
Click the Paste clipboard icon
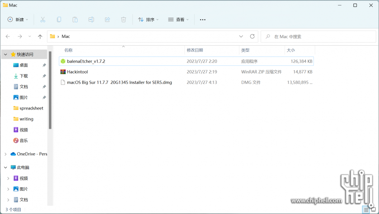click(75, 20)
